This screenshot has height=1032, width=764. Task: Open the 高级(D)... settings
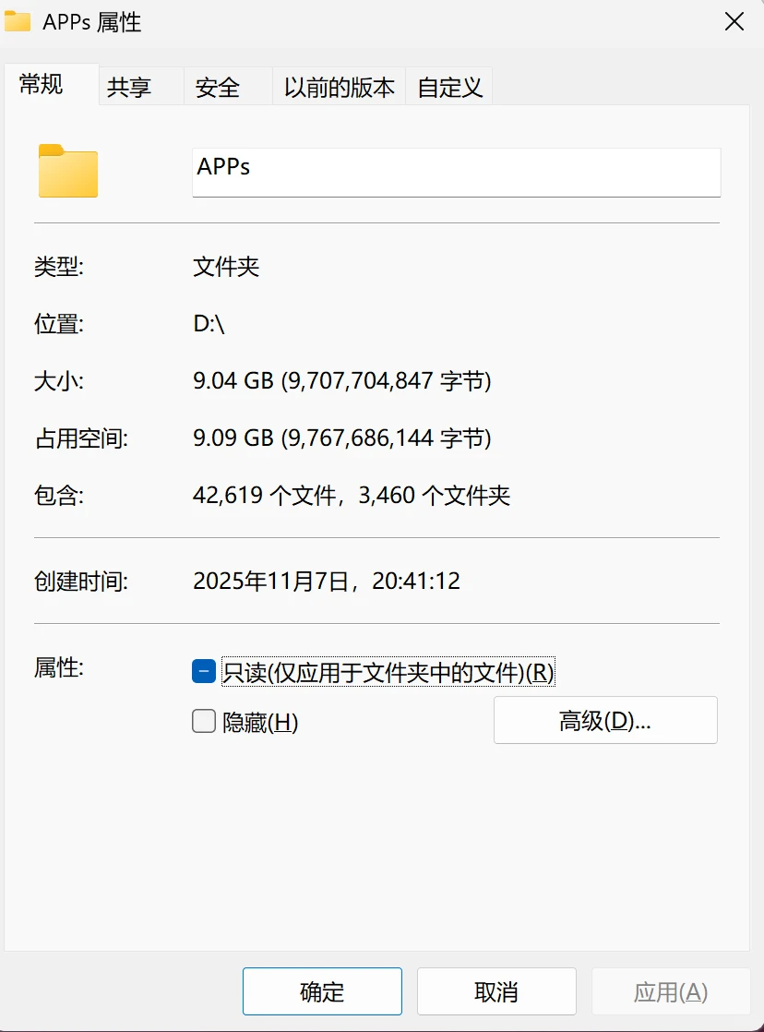[605, 720]
